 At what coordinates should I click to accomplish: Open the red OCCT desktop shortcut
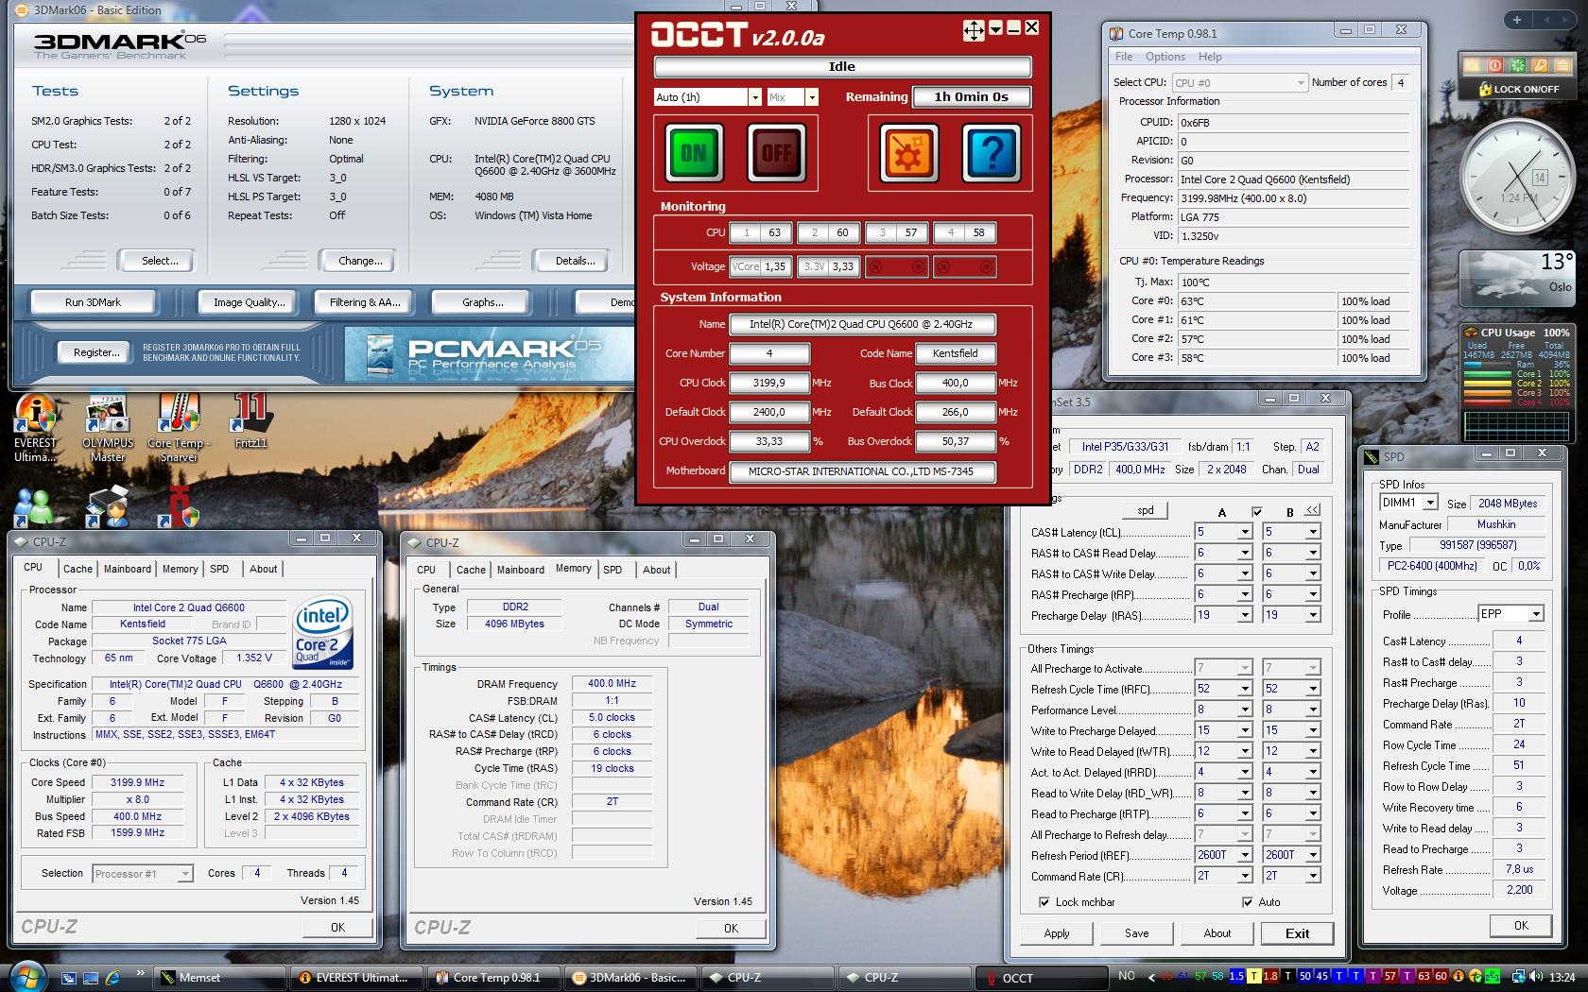[180, 507]
